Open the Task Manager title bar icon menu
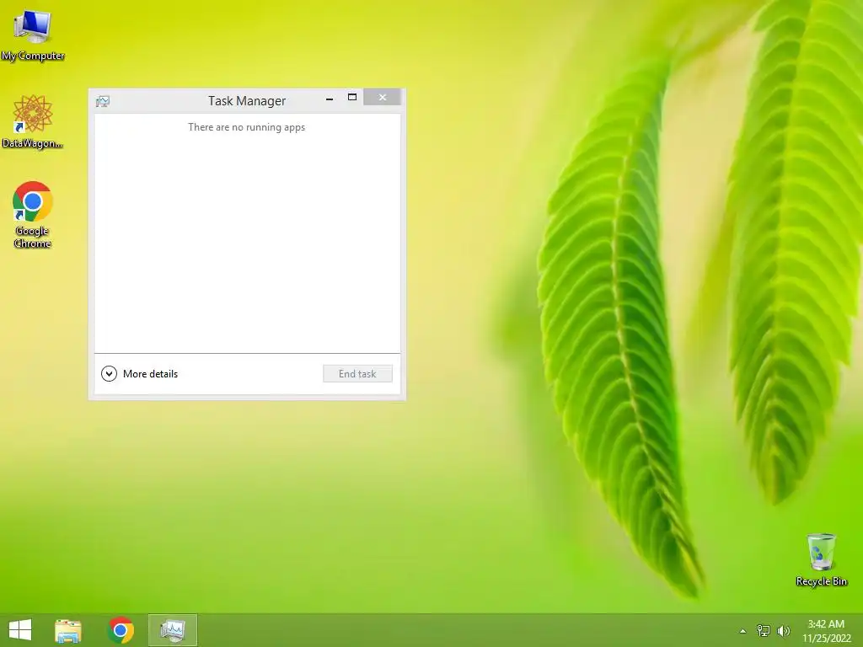 (x=103, y=101)
